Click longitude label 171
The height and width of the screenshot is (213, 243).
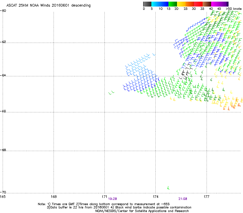click(x=104, y=197)
